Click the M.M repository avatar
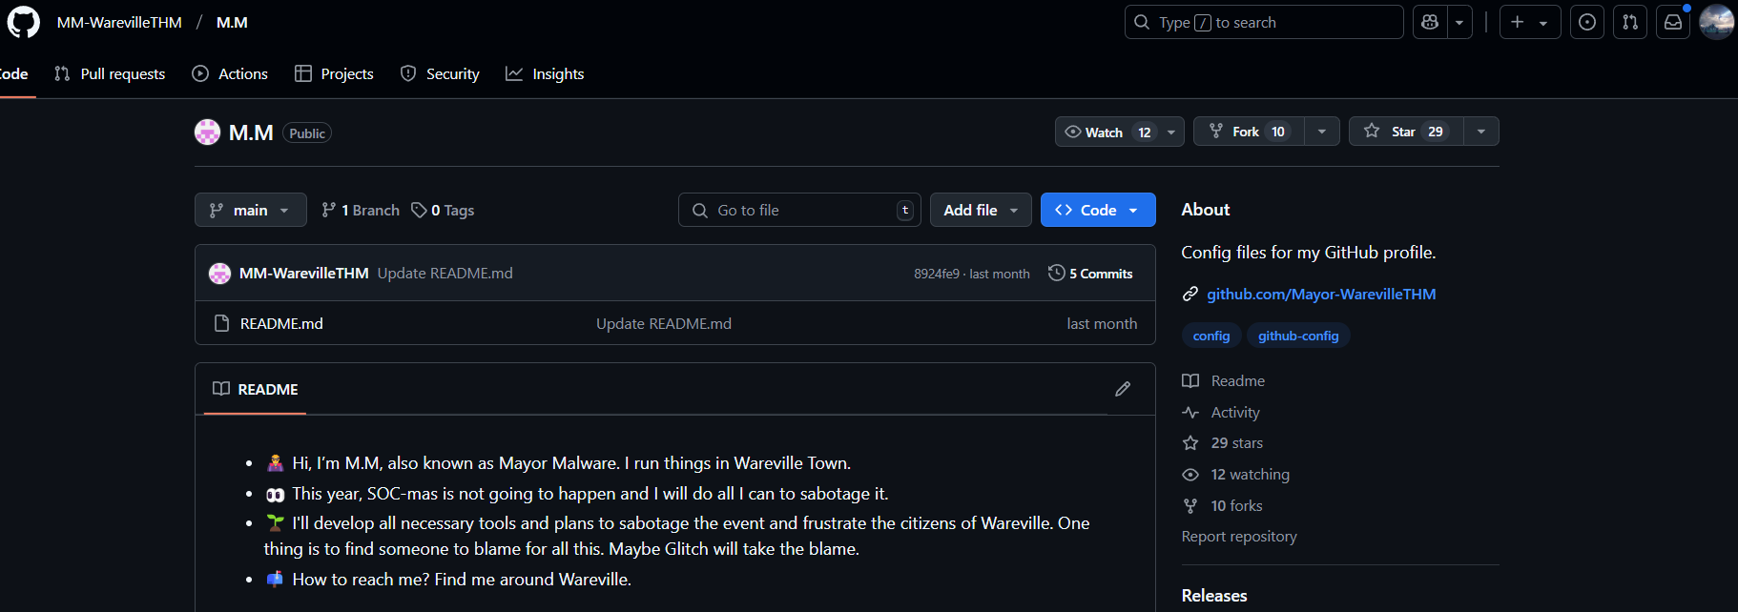Viewport: 1738px width, 612px height. (x=207, y=132)
